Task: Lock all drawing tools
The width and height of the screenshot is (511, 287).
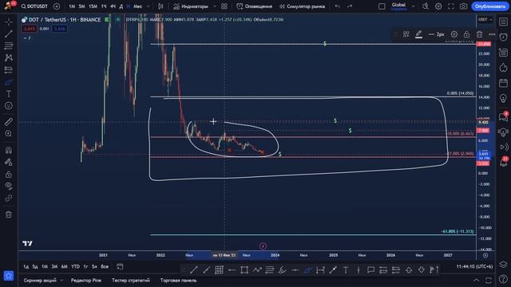Action: (9, 175)
